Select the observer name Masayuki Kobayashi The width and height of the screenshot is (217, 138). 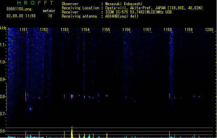pyautogui.click(x=124, y=4)
